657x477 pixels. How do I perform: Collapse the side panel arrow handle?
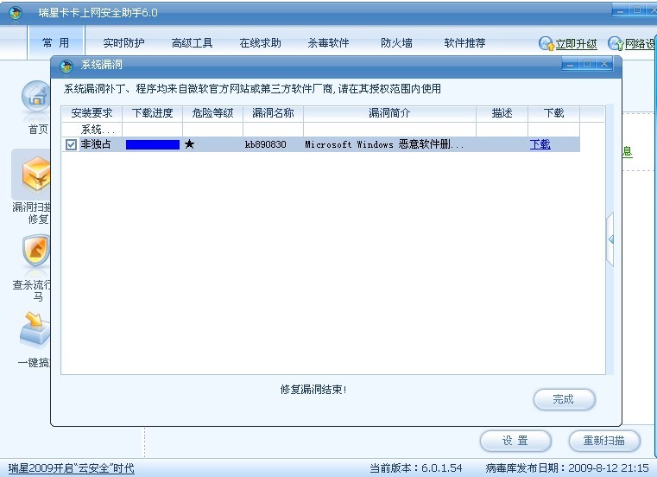[x=610, y=239]
